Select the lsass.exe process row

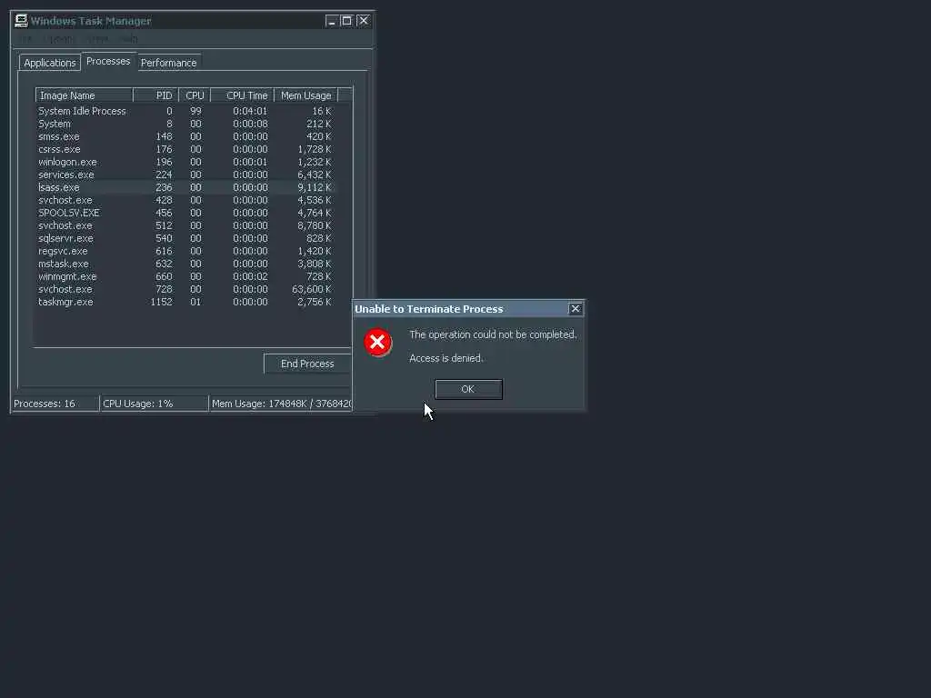click(185, 187)
